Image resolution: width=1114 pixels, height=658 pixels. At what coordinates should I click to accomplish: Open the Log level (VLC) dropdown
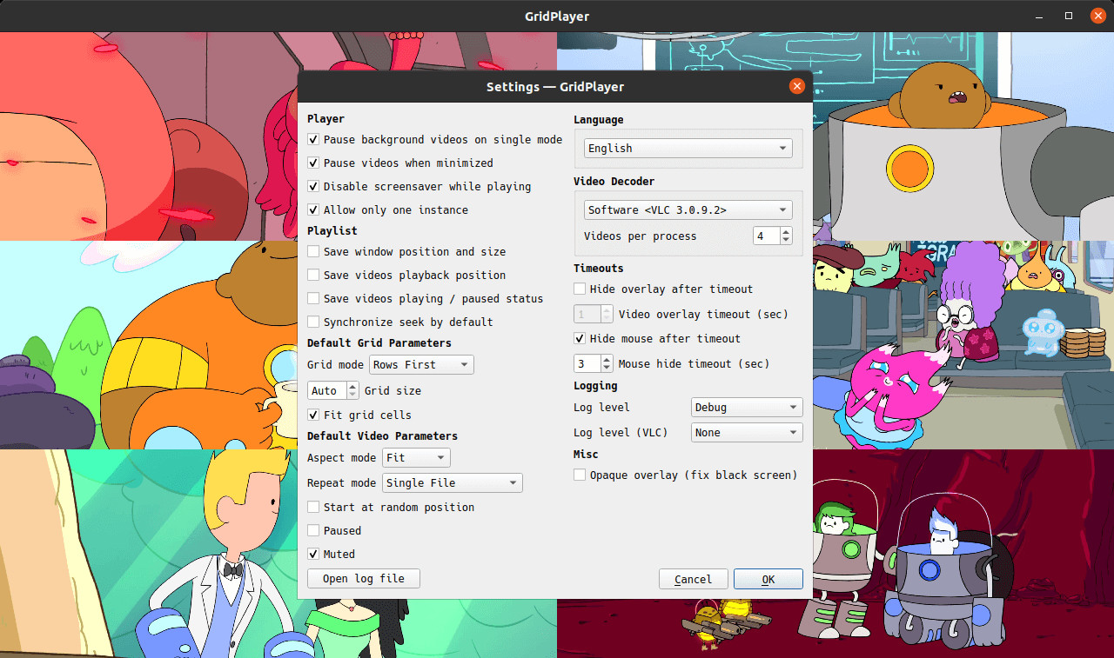tap(747, 432)
